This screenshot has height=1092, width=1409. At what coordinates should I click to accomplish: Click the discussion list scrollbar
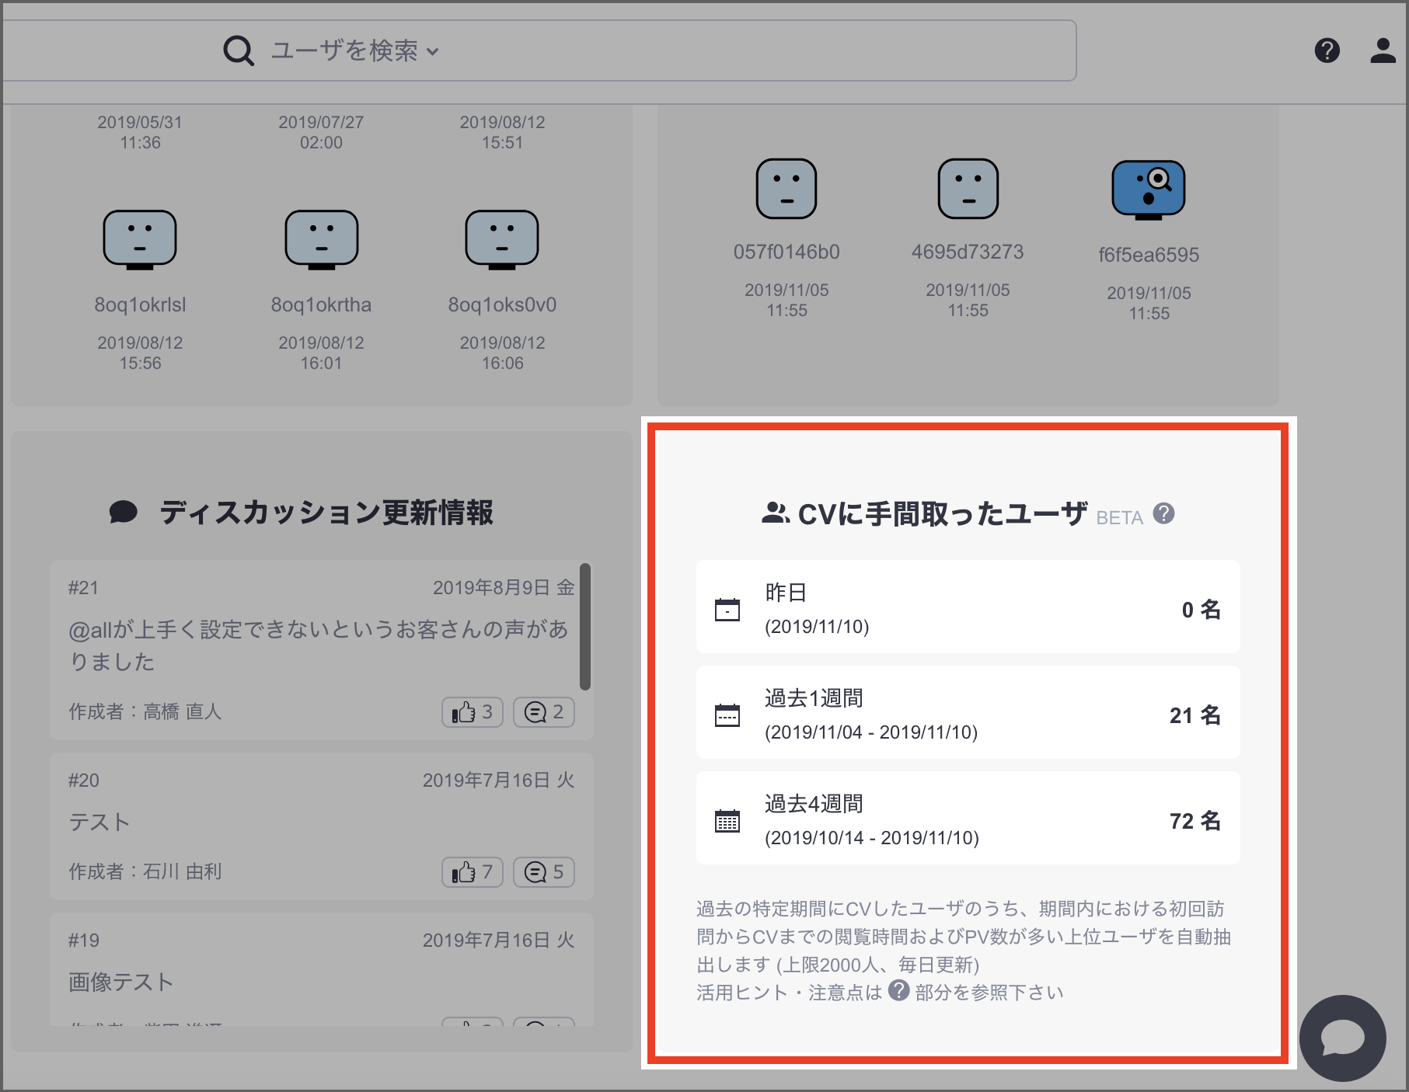(x=585, y=626)
